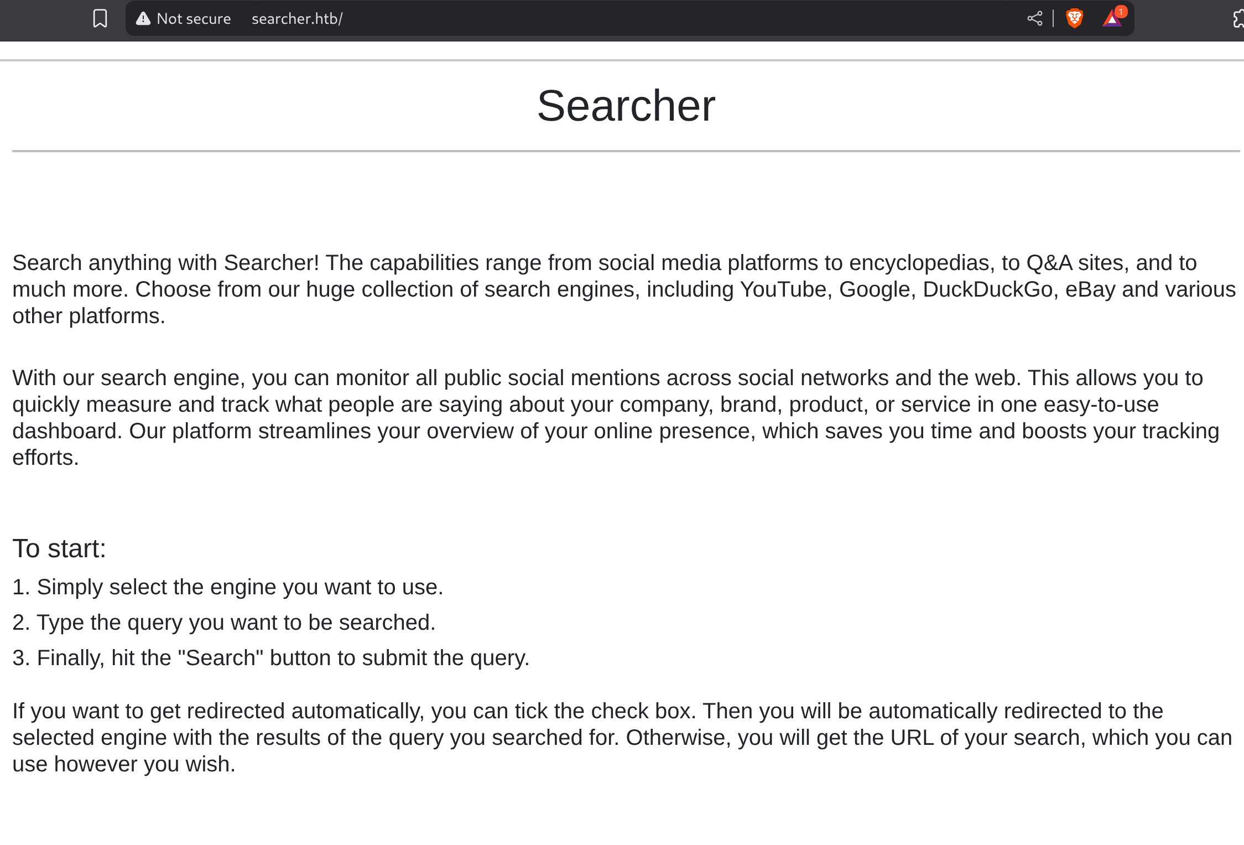Viewport: 1244px width, 845px height.
Task: Click the share icon in address bar
Action: tap(1034, 18)
